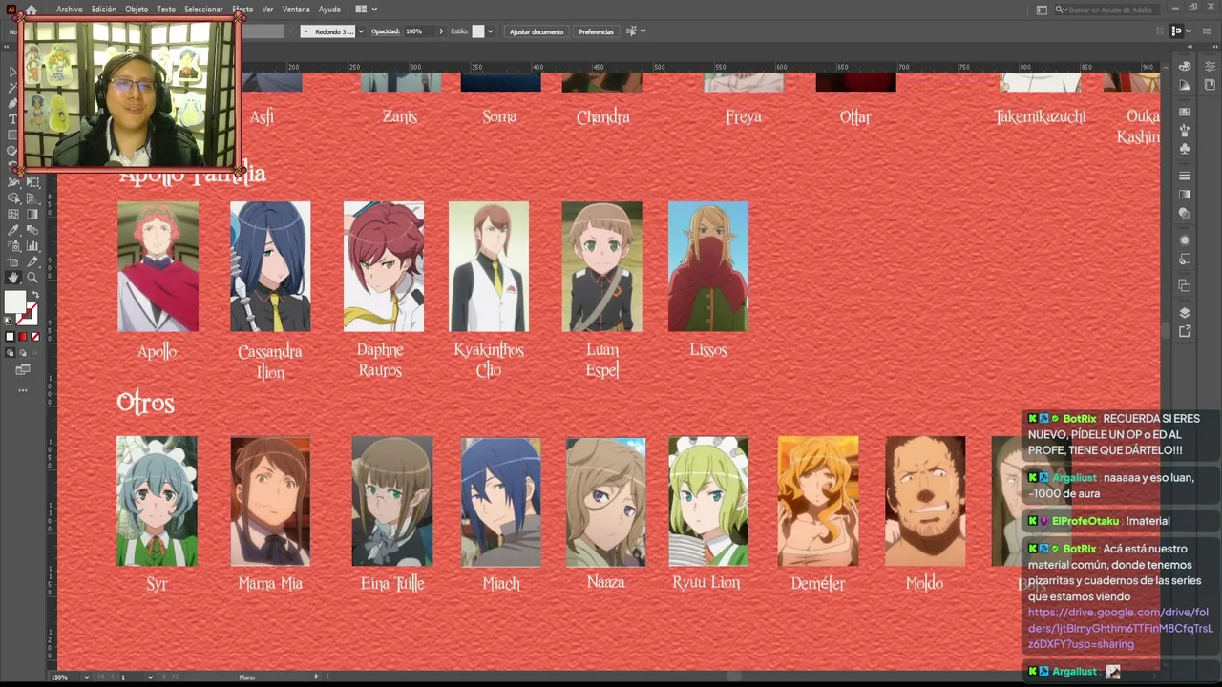Open the artboard number dropdown
Viewport: 1222px width, 687px height.
point(150,677)
